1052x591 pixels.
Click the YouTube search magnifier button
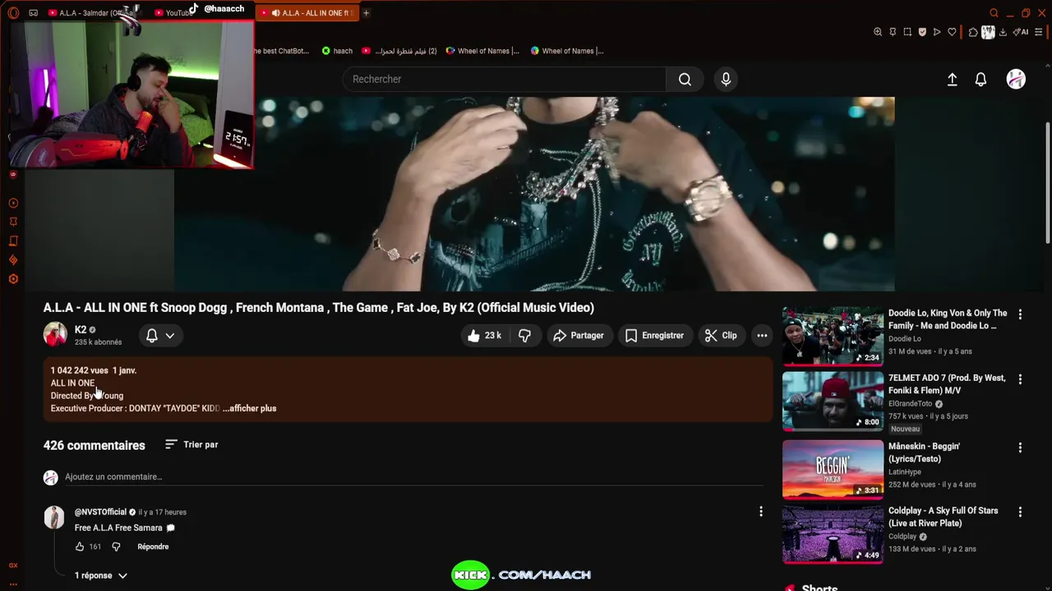[x=685, y=79]
